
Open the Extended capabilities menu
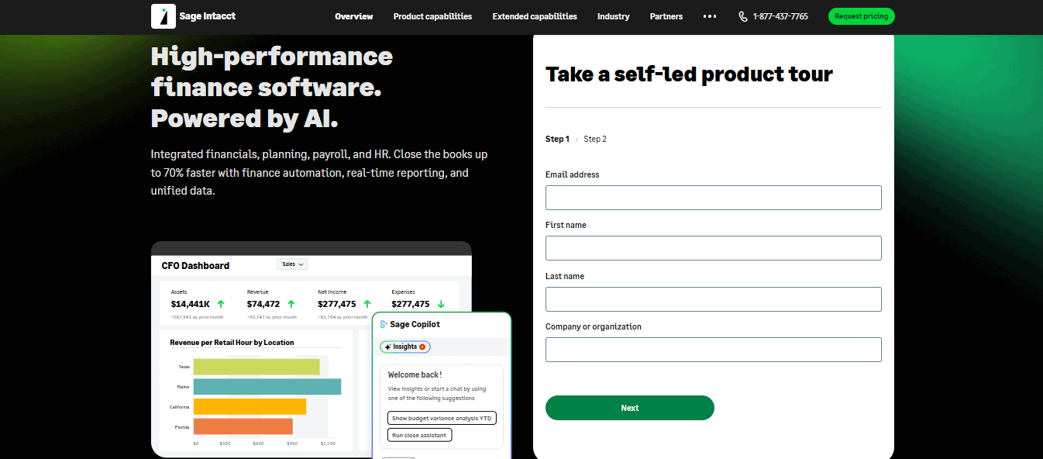tap(535, 16)
